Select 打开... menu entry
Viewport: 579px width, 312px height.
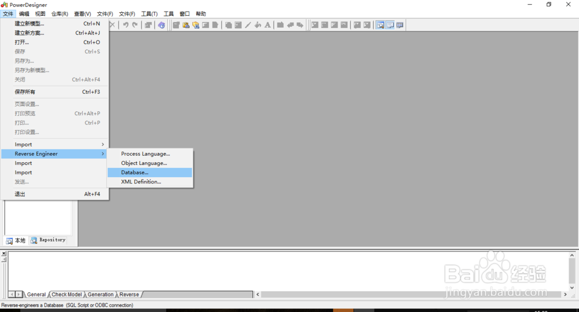click(54, 42)
